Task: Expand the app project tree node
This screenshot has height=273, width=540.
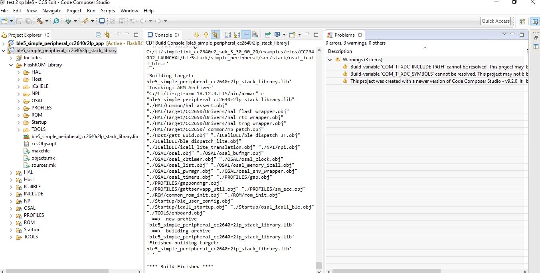Action: (x=4, y=43)
